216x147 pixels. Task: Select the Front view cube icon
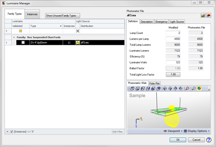(153, 89)
